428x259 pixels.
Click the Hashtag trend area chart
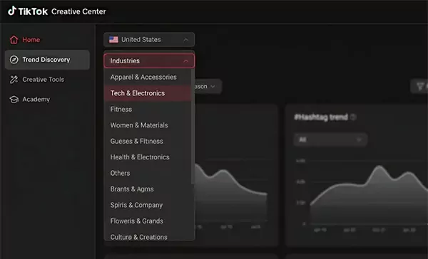pos(369,195)
